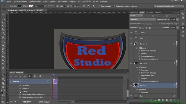Select the Move tool

3,14
